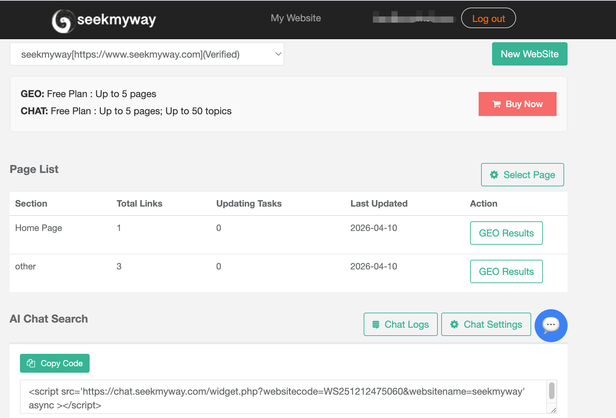The image size is (616, 418).
Task: Click the gear icon in Select Page
Action: 494,175
